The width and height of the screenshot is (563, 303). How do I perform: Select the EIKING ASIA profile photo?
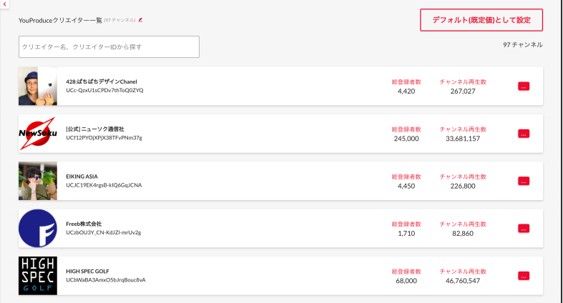(x=38, y=181)
